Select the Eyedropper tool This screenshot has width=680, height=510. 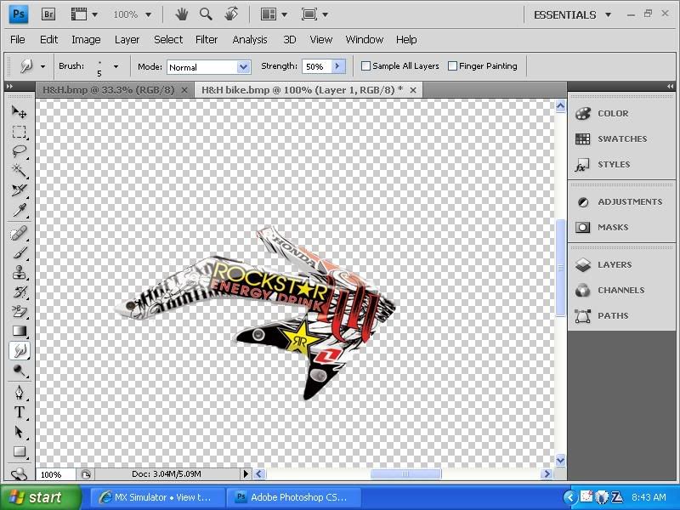coord(19,210)
